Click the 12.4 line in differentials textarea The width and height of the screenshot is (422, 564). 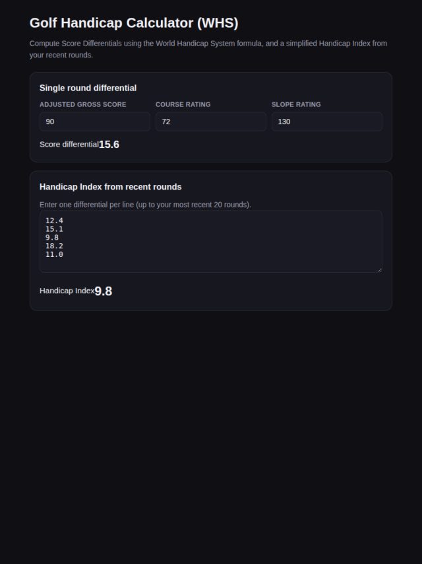pyautogui.click(x=54, y=221)
